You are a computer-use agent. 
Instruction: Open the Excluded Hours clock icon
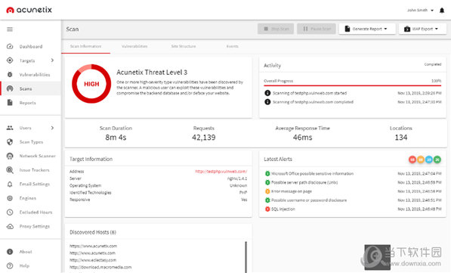tap(10, 213)
